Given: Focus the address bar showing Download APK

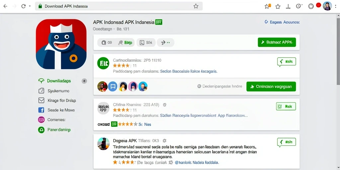Looking at the screenshot, I should coord(119,6).
